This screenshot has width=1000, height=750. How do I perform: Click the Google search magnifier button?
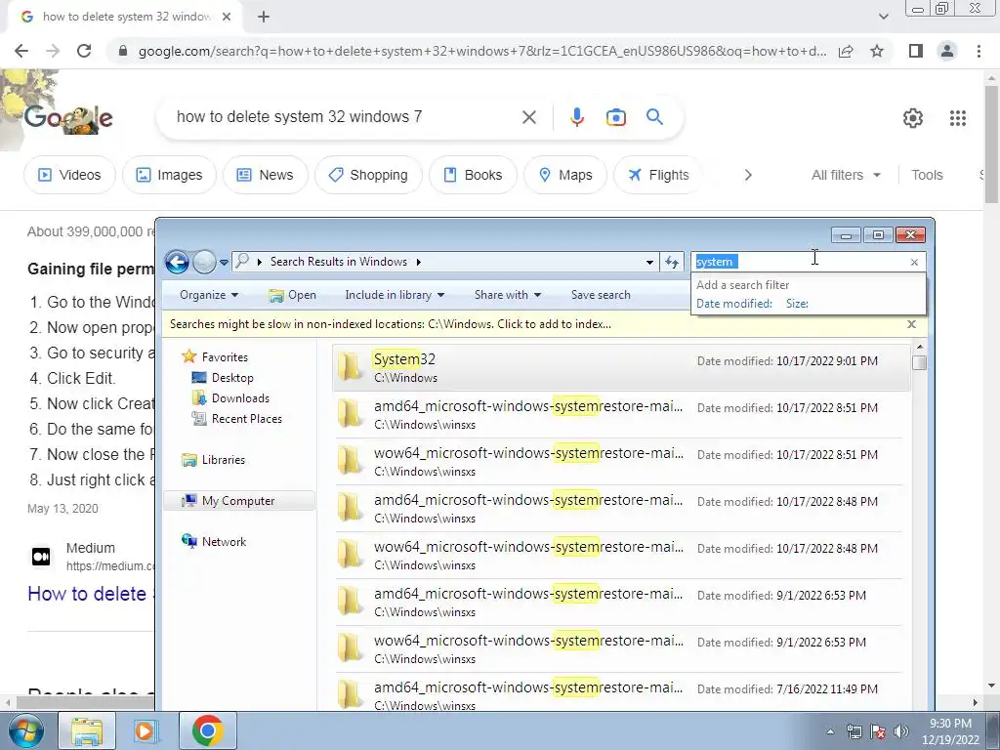pyautogui.click(x=654, y=117)
